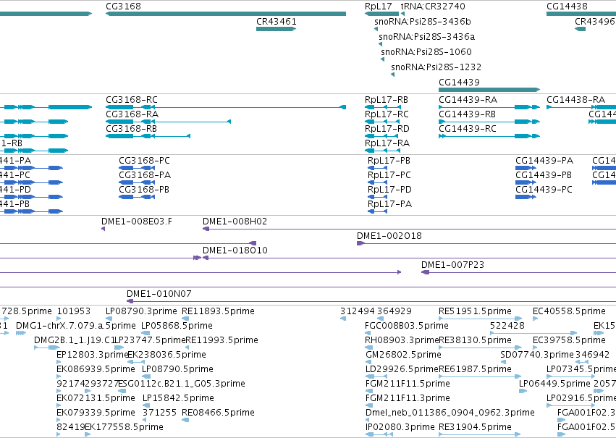This screenshot has height=438, width=616.
Task: Select EST EC40558.5prime
Action: click(x=535, y=319)
